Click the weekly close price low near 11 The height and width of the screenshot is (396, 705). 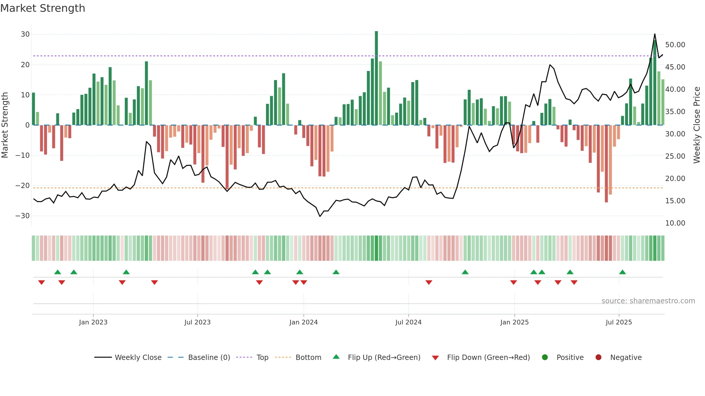point(320,216)
